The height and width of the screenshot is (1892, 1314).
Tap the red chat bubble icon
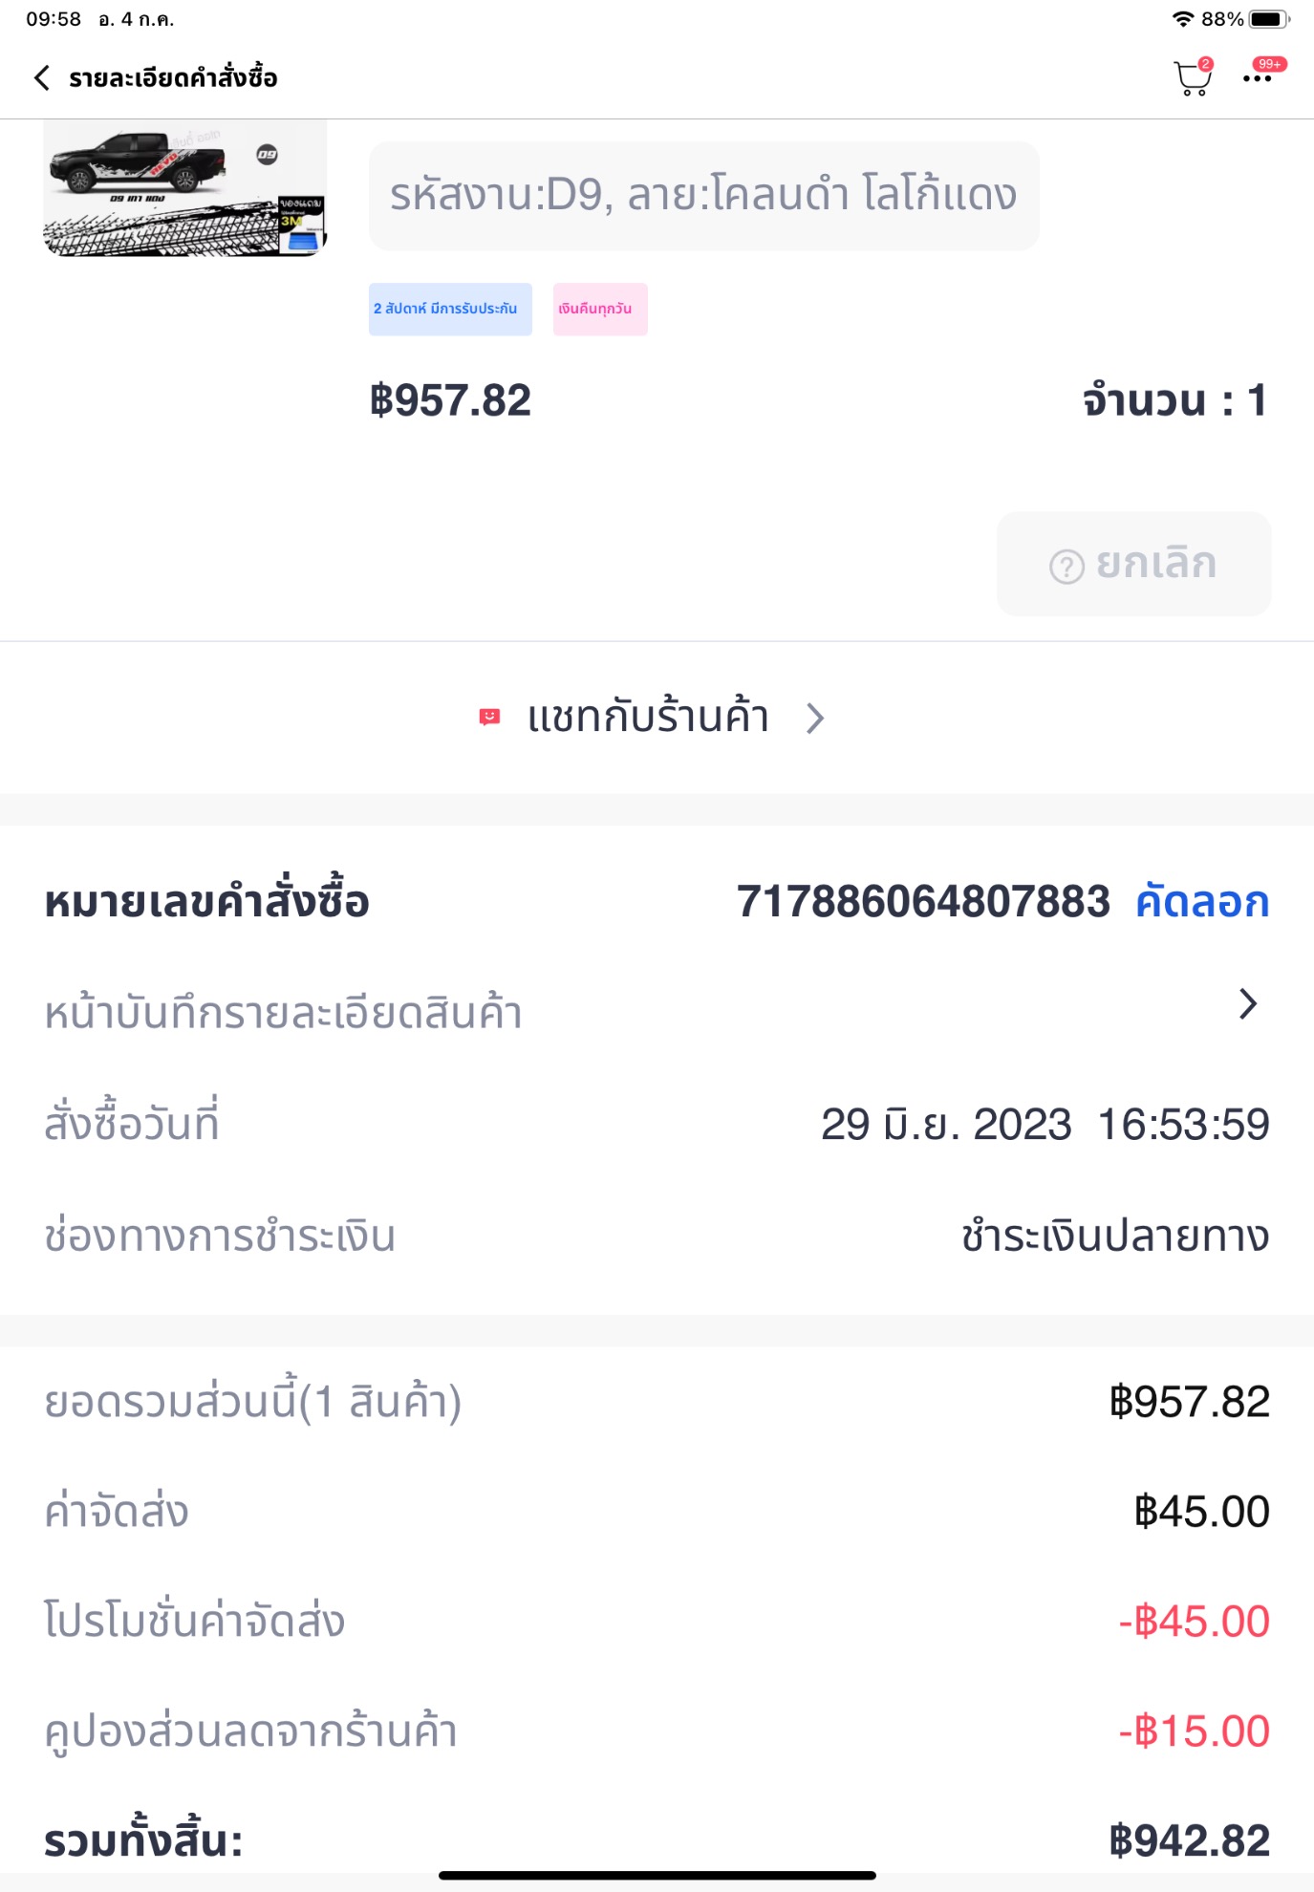tap(489, 717)
